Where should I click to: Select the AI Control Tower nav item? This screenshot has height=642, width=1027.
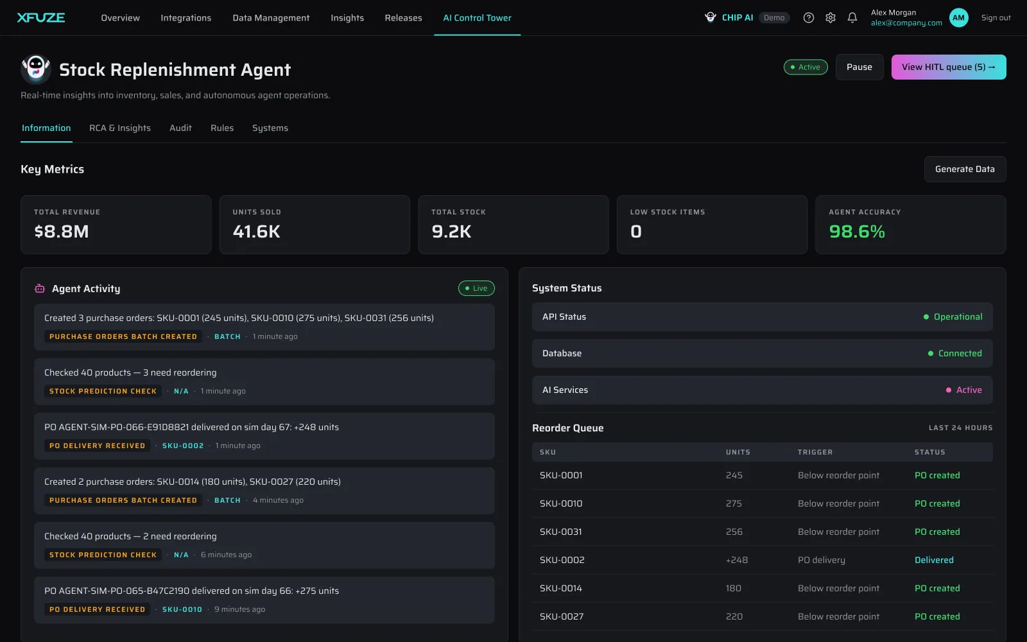477,18
